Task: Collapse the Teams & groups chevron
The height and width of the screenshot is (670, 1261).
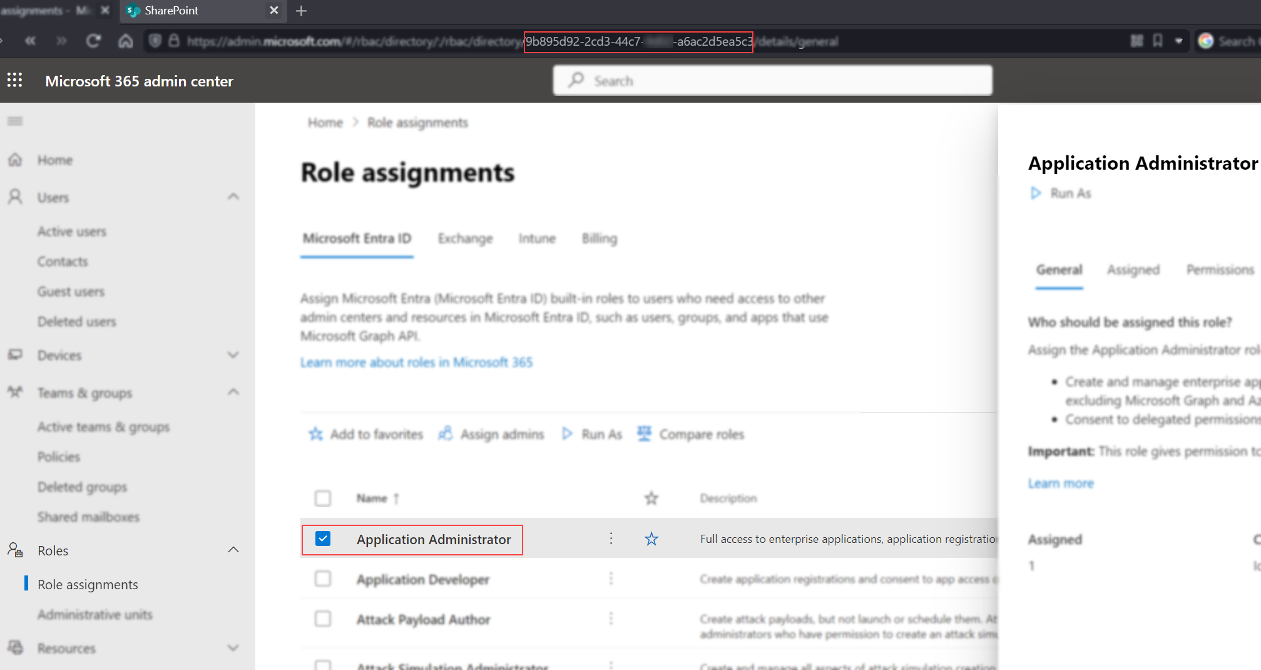Action: 233,392
